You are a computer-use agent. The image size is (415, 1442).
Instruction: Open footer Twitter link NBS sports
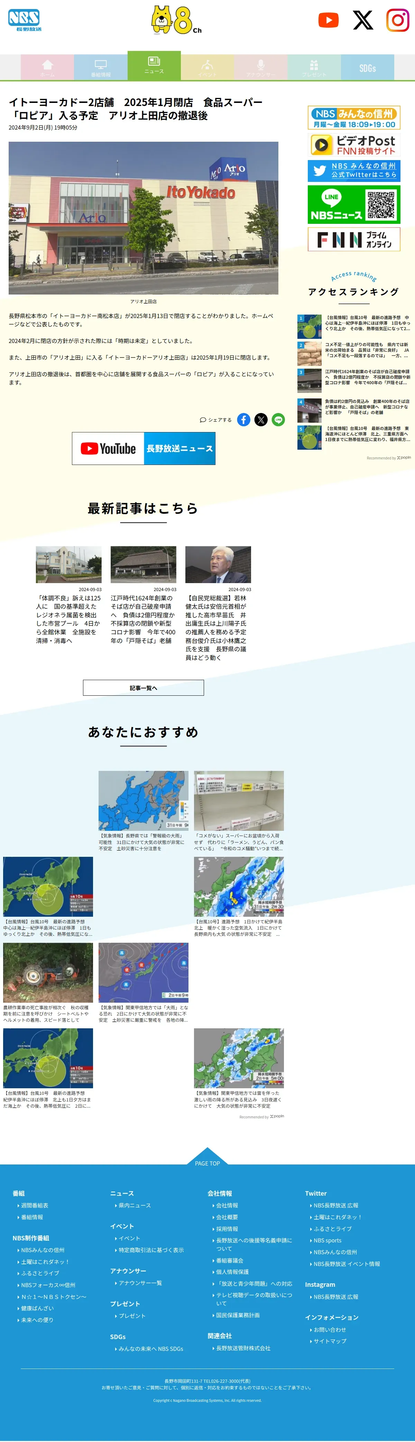point(327,1240)
